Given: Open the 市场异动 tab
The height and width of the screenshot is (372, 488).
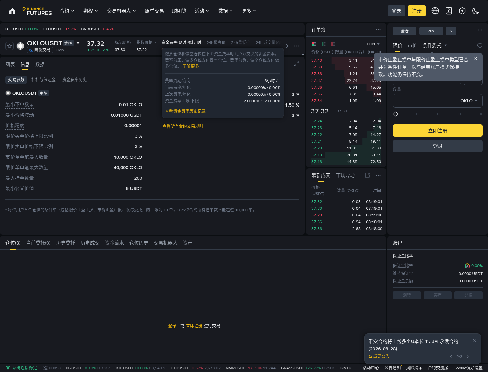Looking at the screenshot, I should tap(345, 175).
